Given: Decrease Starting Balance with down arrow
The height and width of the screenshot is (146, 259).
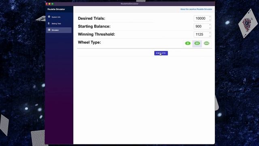Looking at the screenshot, I should (x=210, y=28).
